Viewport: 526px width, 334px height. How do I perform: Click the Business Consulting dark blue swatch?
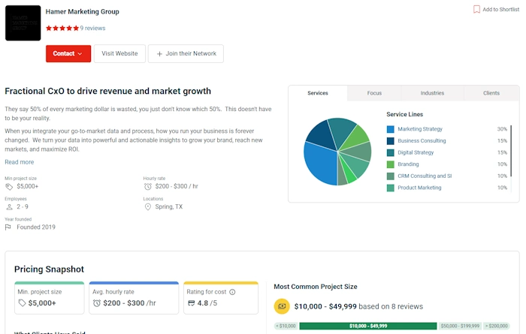pyautogui.click(x=391, y=141)
